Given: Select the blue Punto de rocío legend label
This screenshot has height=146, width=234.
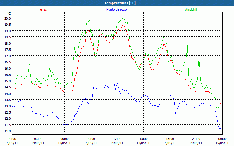Looking at the screenshot, I should click(x=116, y=9).
